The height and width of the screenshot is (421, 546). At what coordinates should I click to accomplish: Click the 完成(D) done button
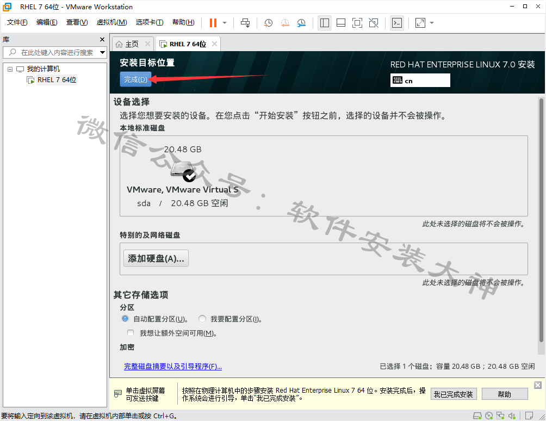pyautogui.click(x=135, y=79)
